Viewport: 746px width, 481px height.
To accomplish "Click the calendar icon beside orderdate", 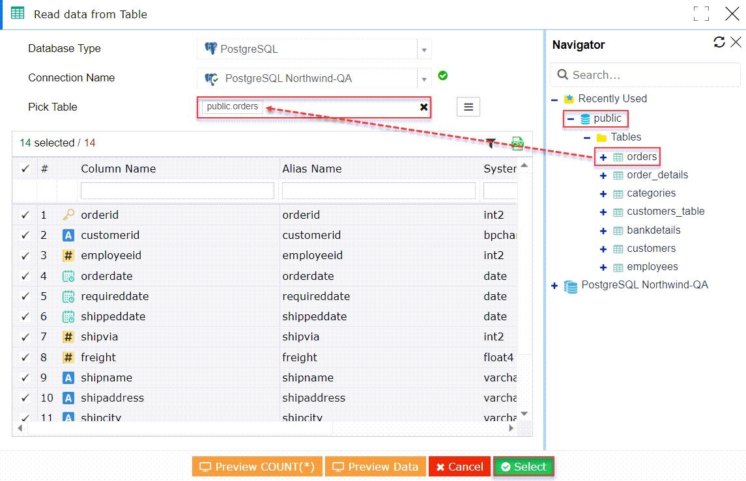I will [x=68, y=275].
